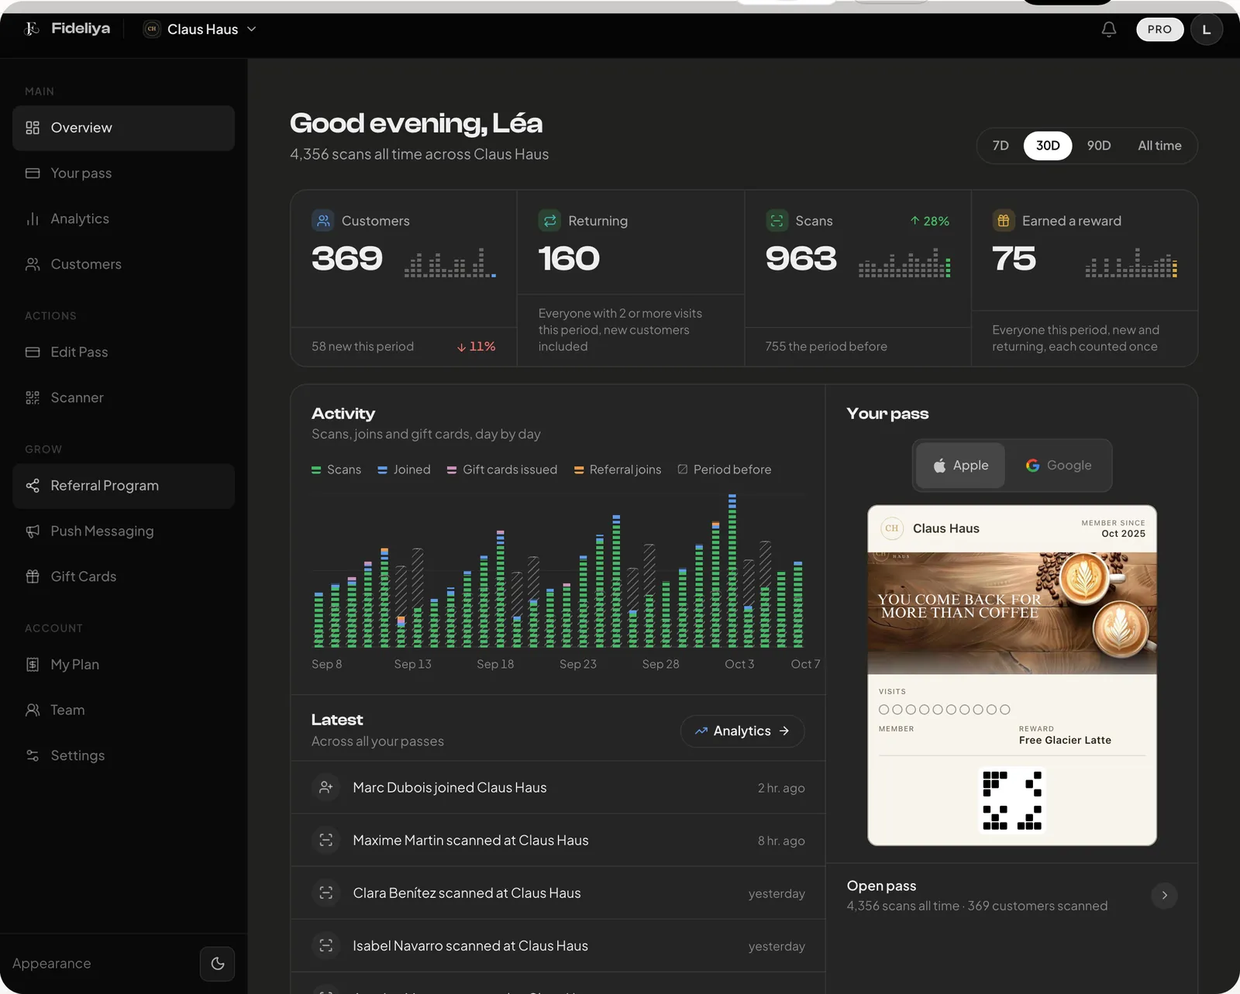Select the 7D time range
1240x994 pixels.
[1001, 146]
